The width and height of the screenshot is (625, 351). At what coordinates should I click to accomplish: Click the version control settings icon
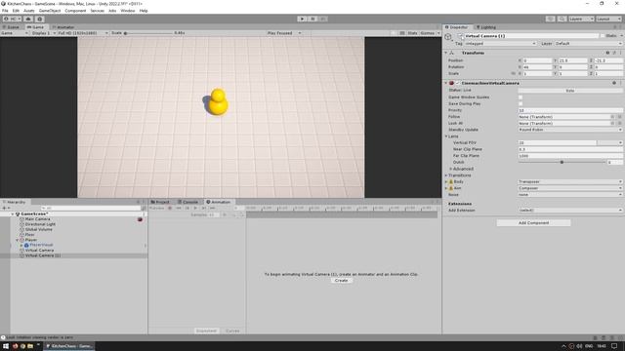point(39,19)
